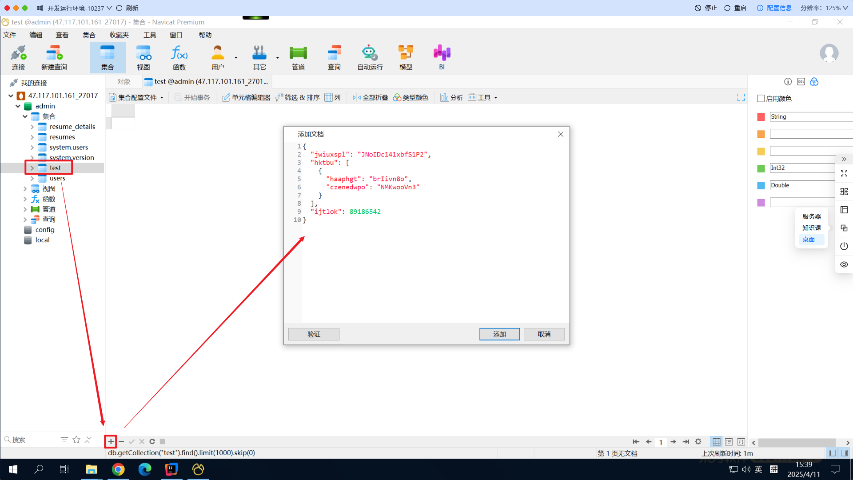The width and height of the screenshot is (853, 480).
Task: Switch to grid view icon
Action: coord(717,442)
